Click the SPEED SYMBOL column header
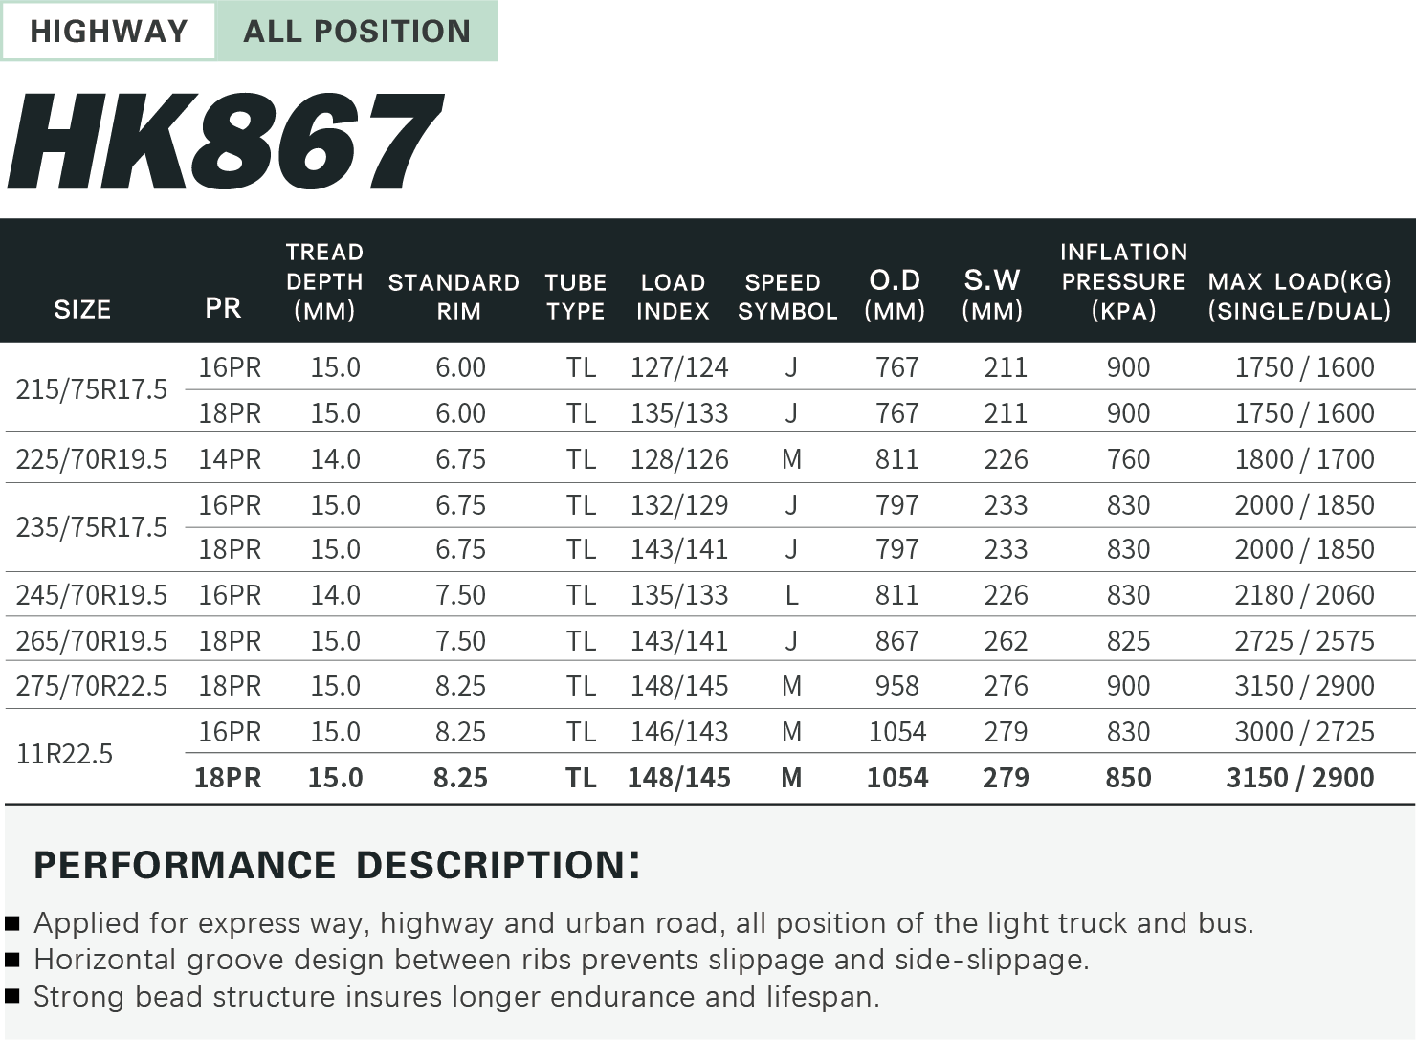 [x=786, y=297]
